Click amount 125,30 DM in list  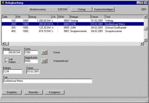45,28
